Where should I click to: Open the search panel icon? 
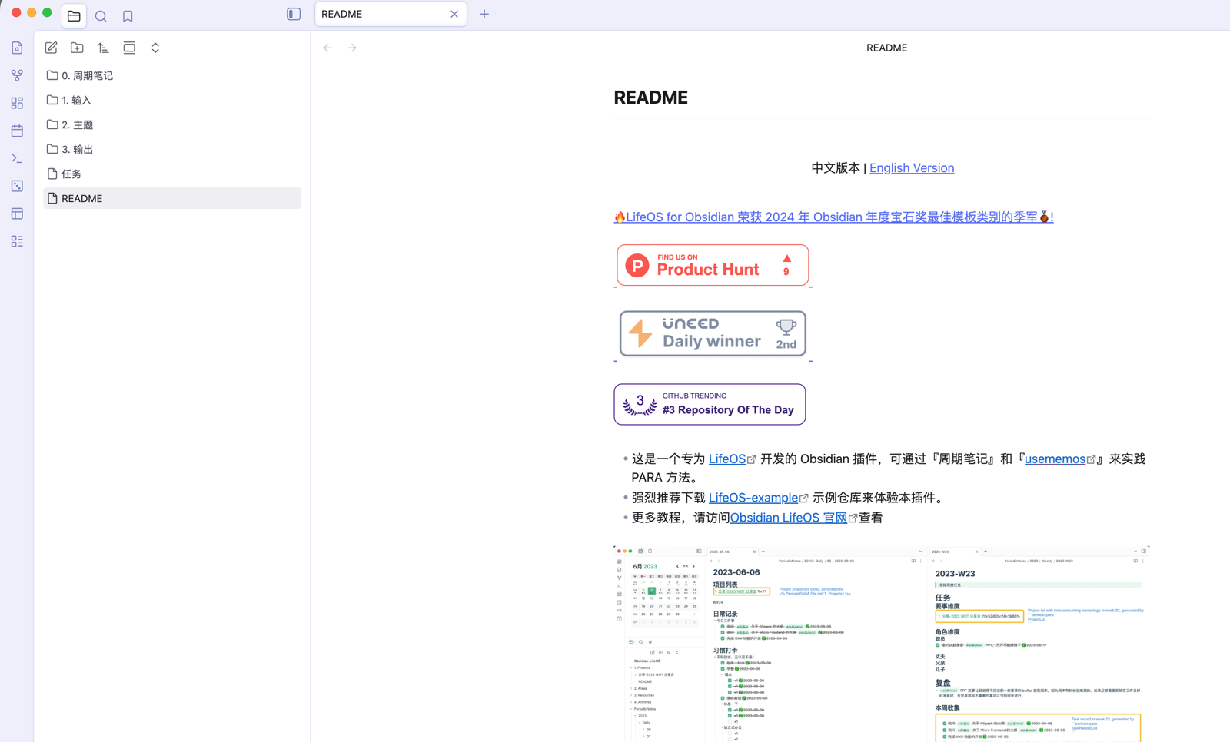pyautogui.click(x=101, y=15)
